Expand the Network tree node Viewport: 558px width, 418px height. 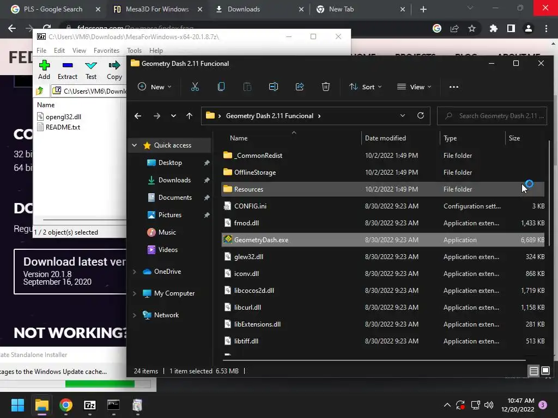click(135, 315)
